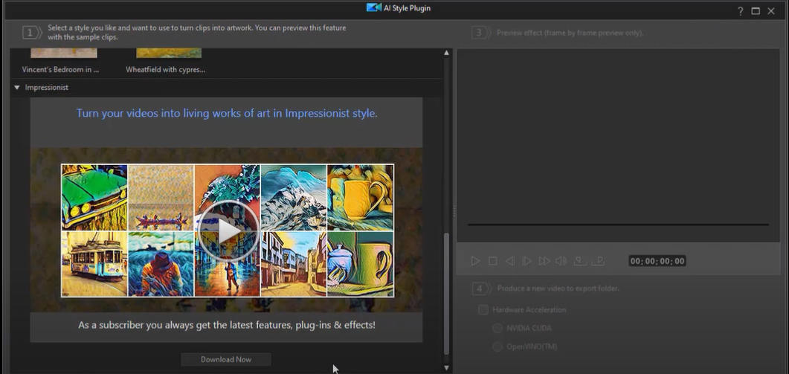The image size is (789, 374).
Task: Click 'Preview effect (frame by frame' instruction text
Action: 570,33
